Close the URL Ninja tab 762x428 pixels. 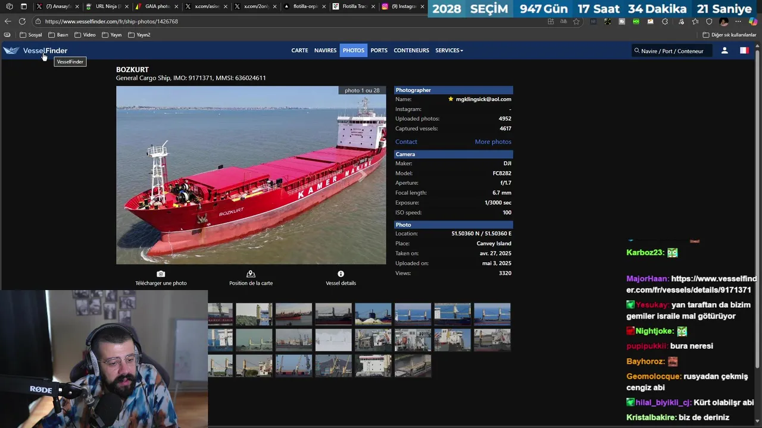pos(126,7)
